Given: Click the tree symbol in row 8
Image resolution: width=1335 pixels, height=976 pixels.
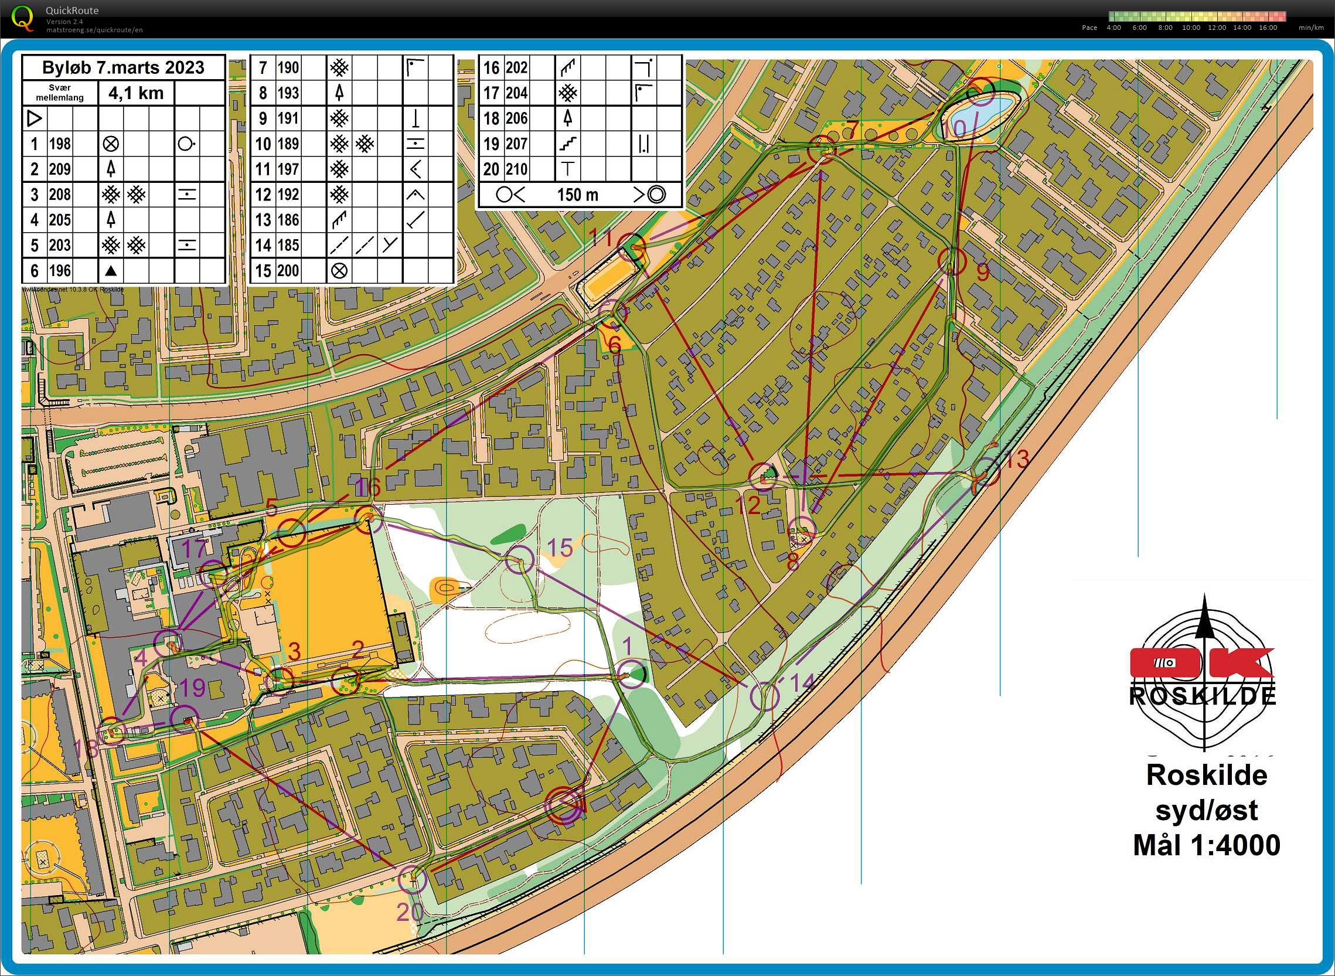Looking at the screenshot, I should [x=339, y=93].
